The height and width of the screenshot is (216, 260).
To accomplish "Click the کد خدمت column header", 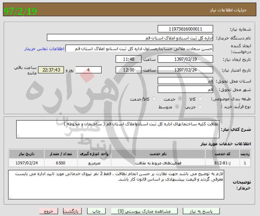I will 222,154.
